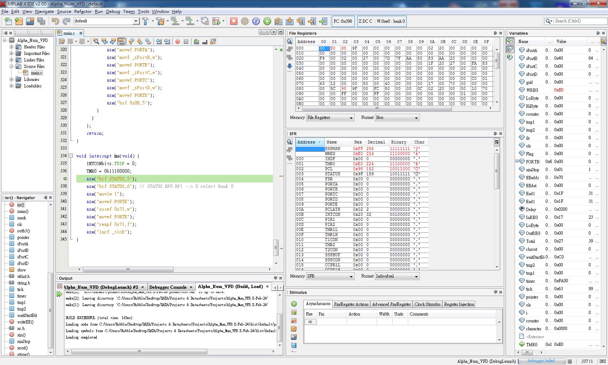Viewport: 608px width, 365px height.
Task: Open the SFR Memory dropdown
Action: [330, 276]
